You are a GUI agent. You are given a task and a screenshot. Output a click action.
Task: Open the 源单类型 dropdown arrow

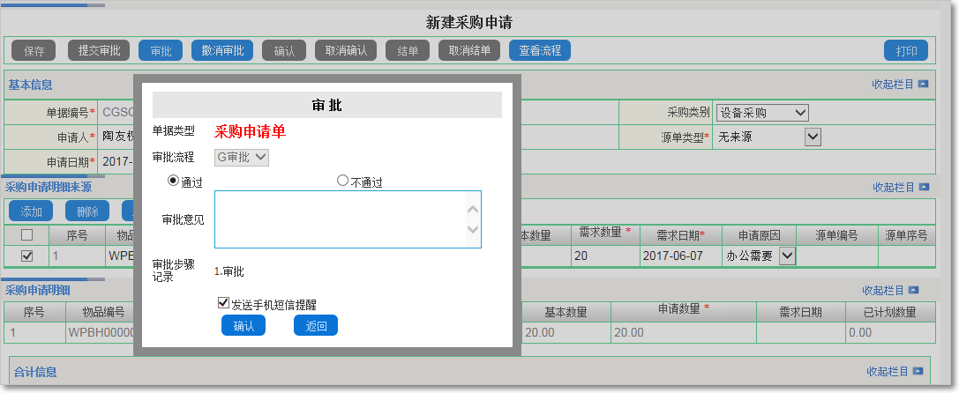point(813,137)
